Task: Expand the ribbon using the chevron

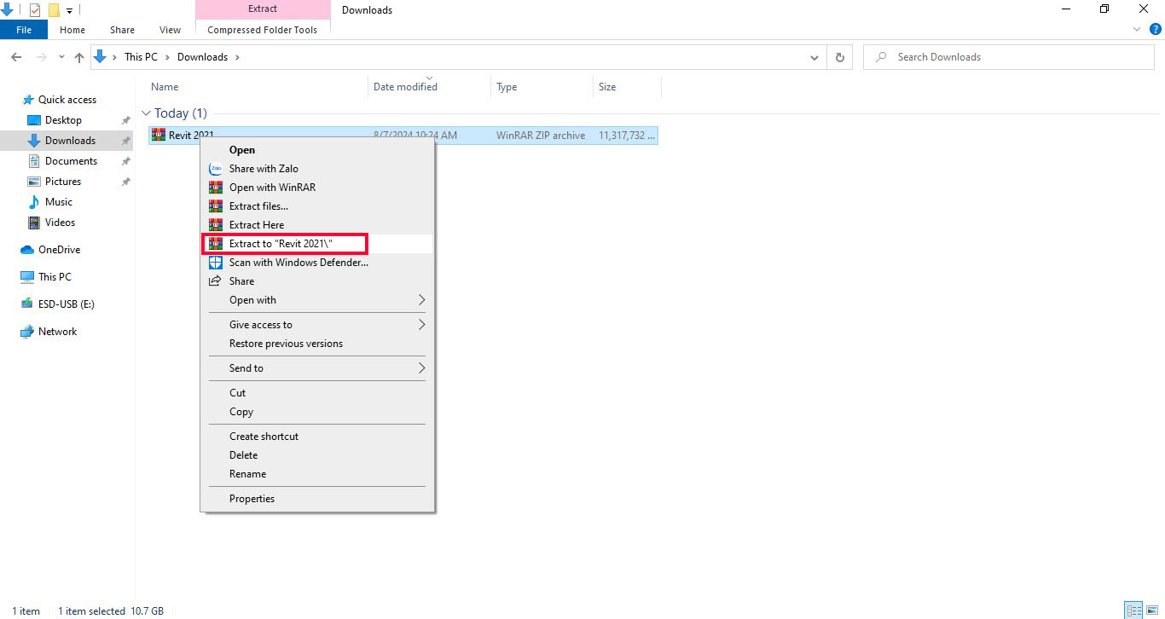Action: pyautogui.click(x=1136, y=29)
